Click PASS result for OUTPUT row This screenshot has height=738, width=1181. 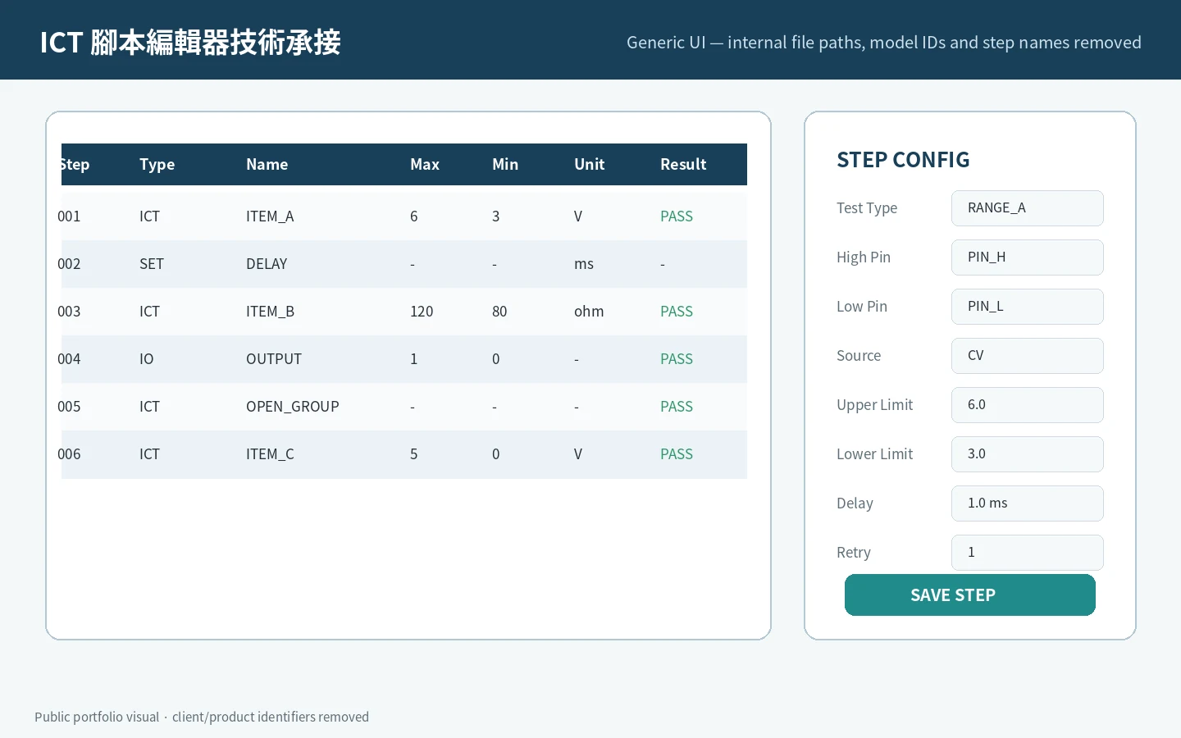677,359
